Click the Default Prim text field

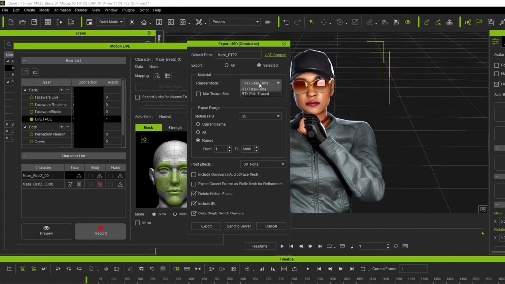(x=238, y=55)
